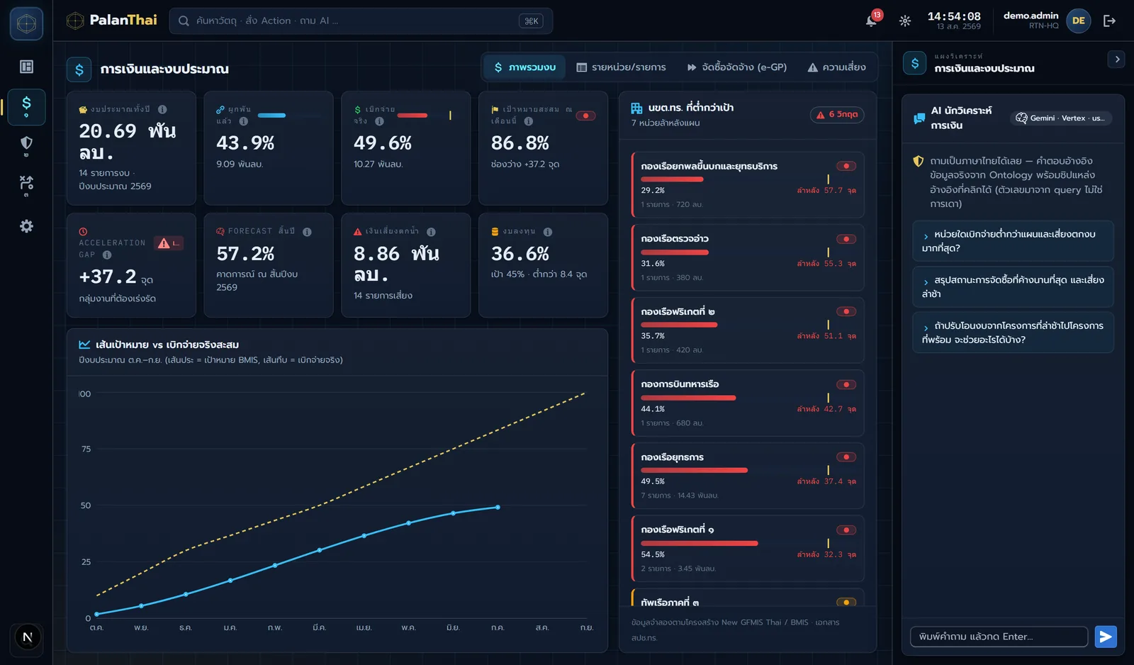Click info icon on ACCELERATION GAP card
Viewport: 1134px width, 665px height.
tap(107, 255)
